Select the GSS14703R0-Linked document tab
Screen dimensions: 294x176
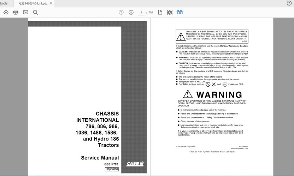(33, 4)
